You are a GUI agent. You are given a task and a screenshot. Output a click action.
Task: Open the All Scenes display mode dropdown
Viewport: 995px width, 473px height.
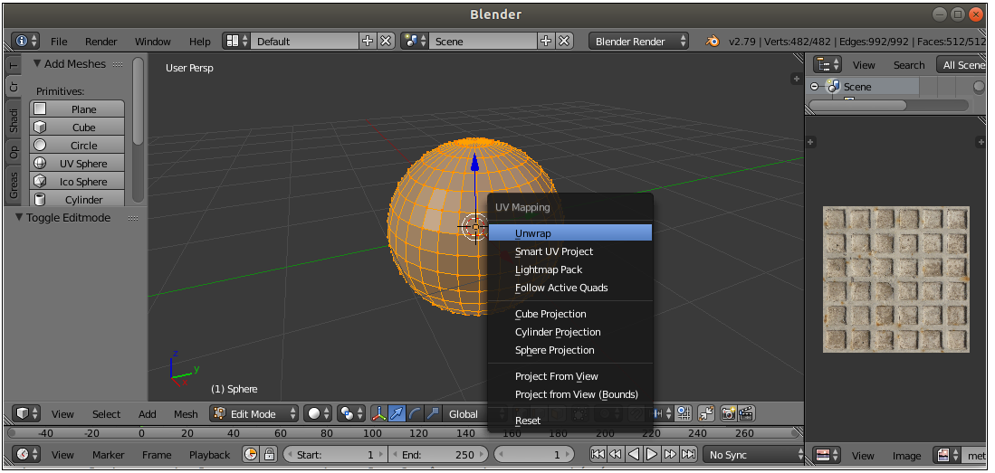click(x=960, y=65)
